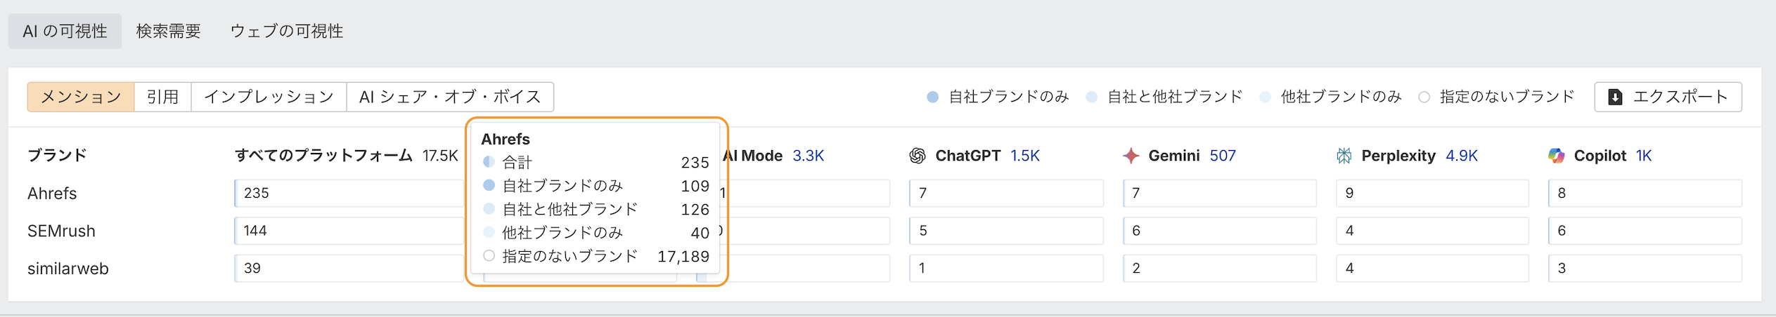Screen dimensions: 1776x317
Task: Click the export download icon
Action: 1616,97
